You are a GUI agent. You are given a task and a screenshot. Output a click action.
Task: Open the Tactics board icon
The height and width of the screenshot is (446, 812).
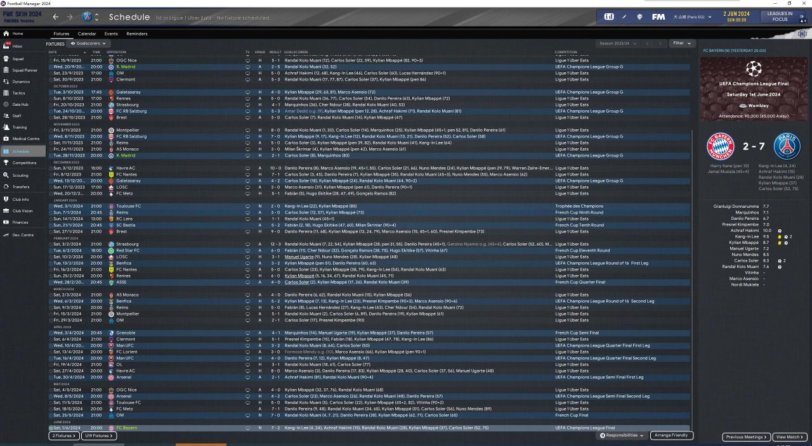click(x=6, y=93)
